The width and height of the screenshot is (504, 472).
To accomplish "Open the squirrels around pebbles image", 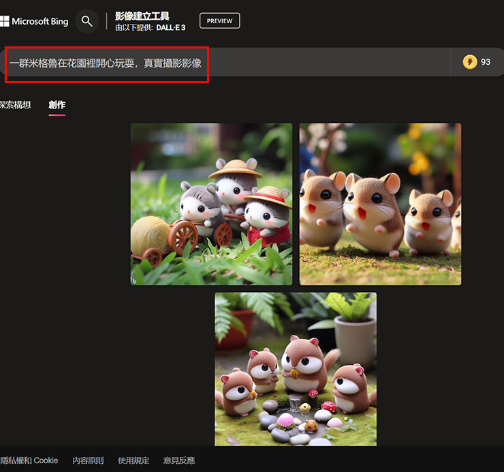I will (296, 369).
